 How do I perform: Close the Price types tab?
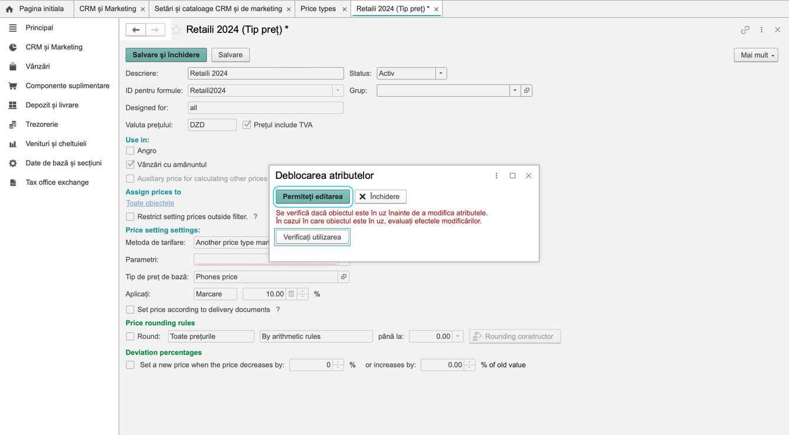click(345, 9)
